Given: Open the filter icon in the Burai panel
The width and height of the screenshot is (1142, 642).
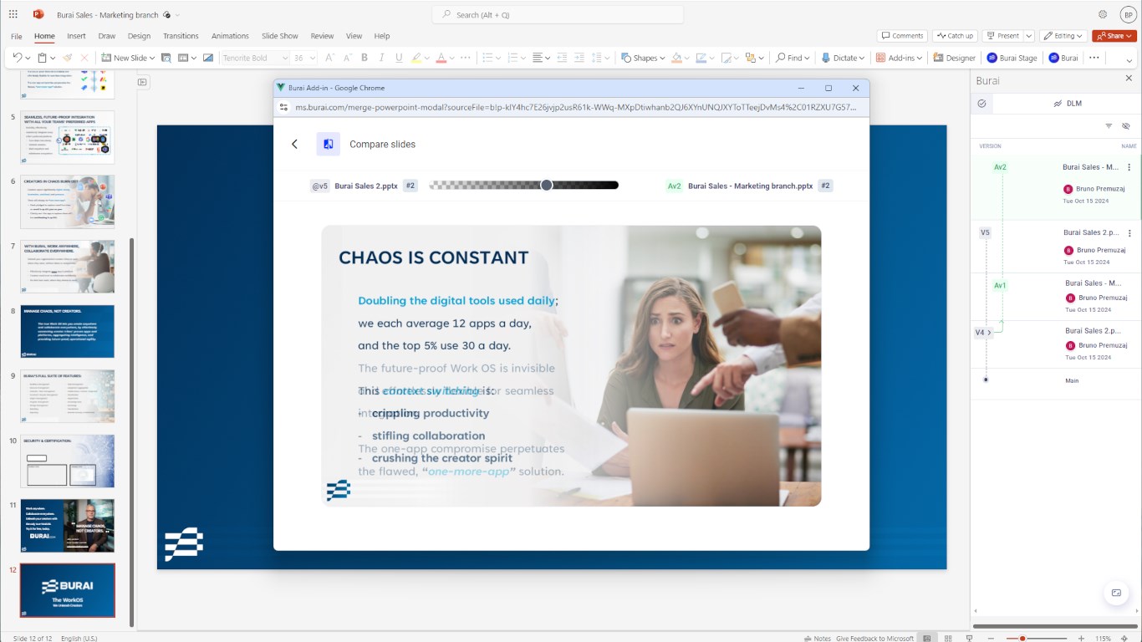Looking at the screenshot, I should (1109, 125).
